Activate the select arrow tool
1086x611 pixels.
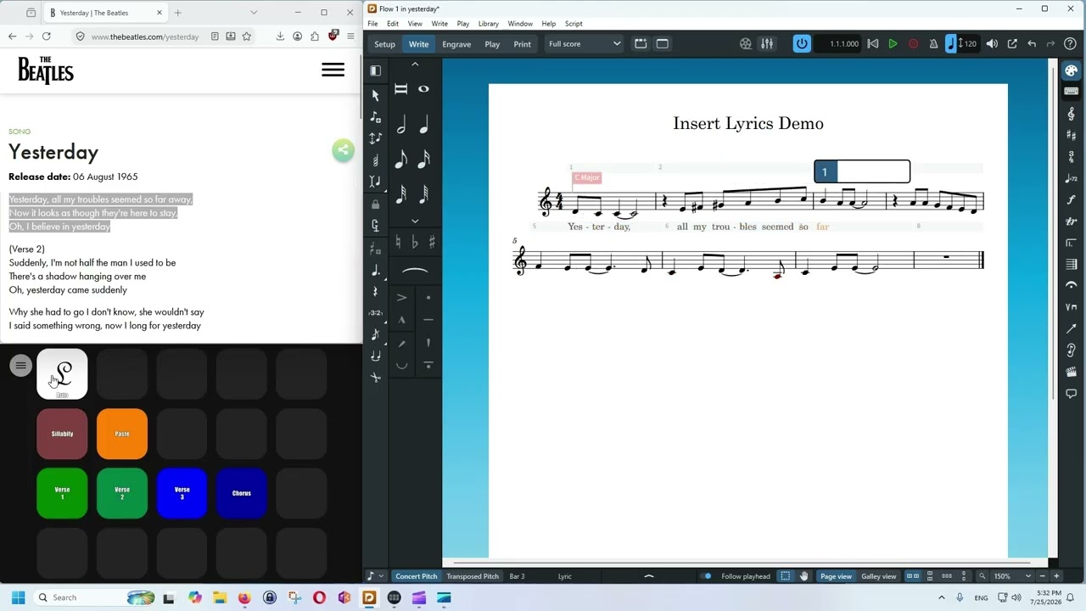(x=376, y=95)
